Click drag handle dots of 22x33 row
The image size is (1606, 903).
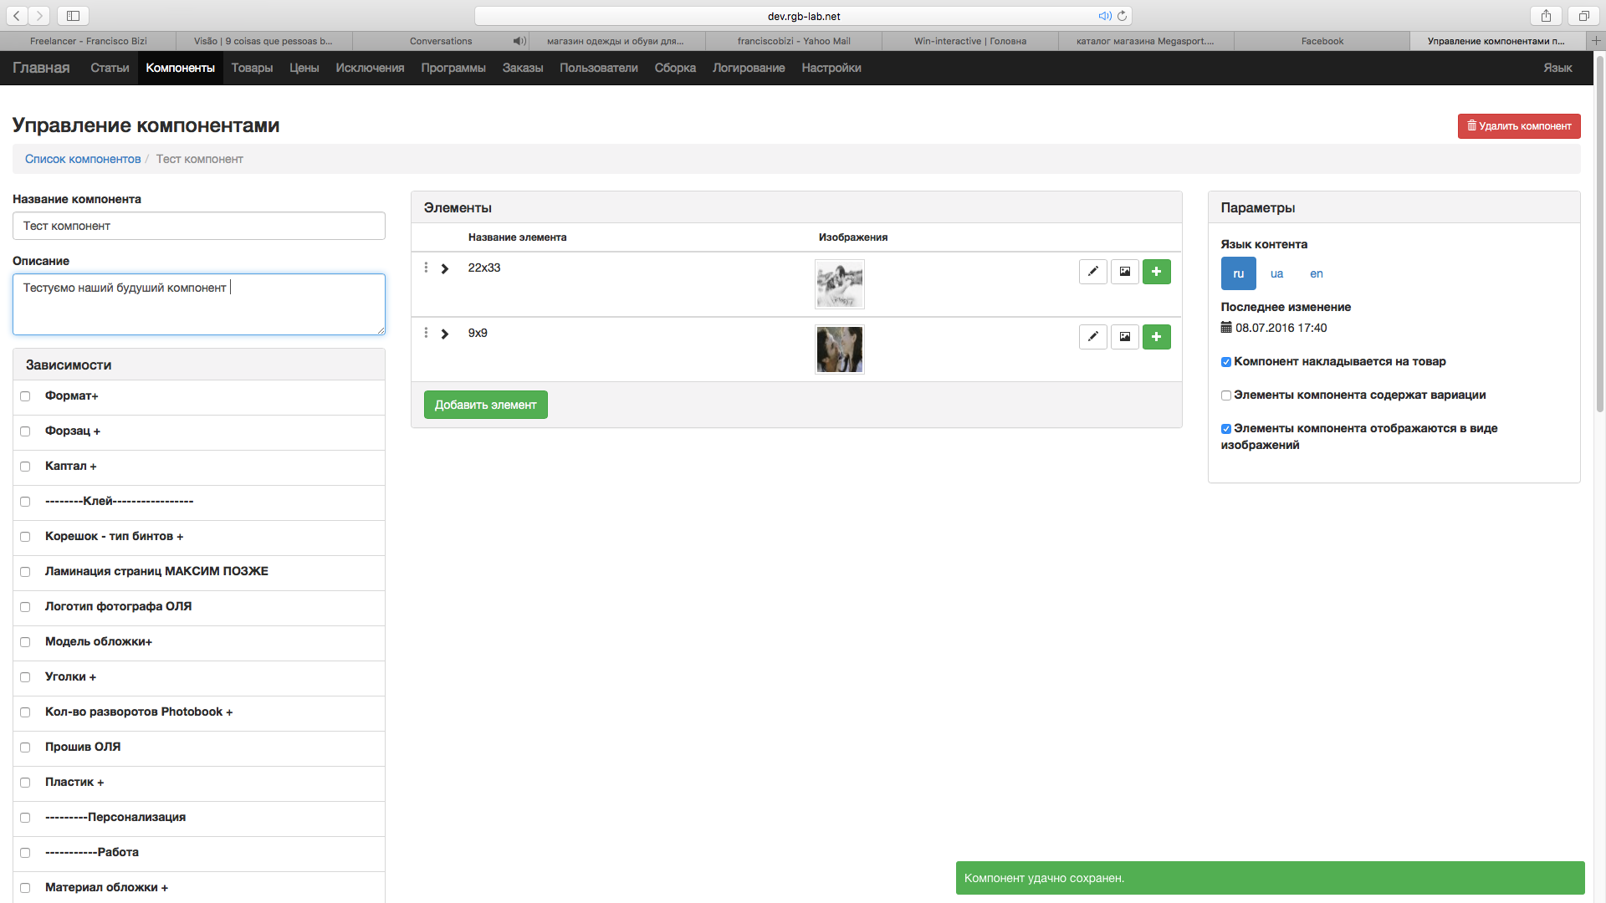(x=426, y=268)
